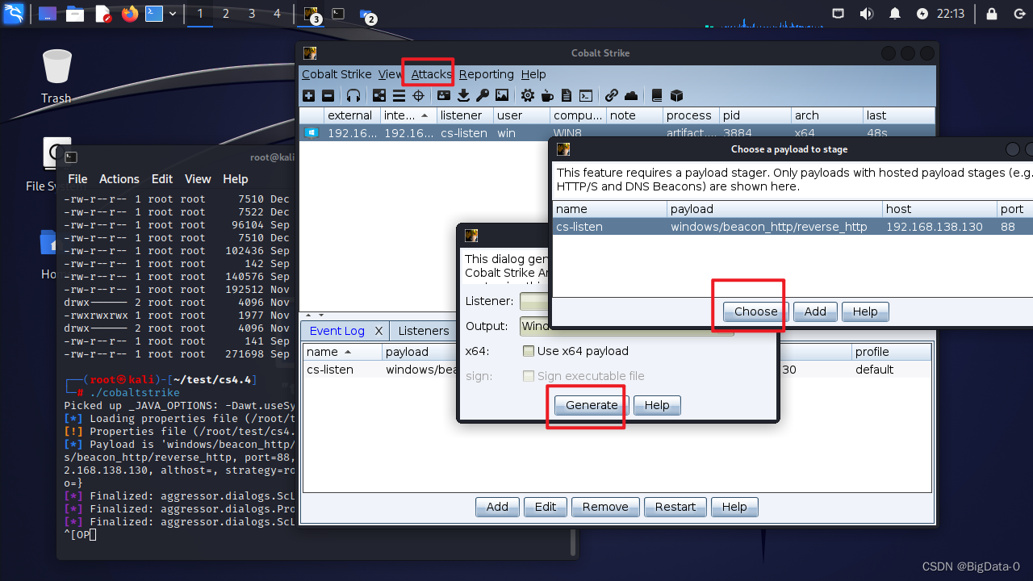Screen dimensions: 1033x581
Task: Switch to session table view icon
Action: (x=399, y=95)
